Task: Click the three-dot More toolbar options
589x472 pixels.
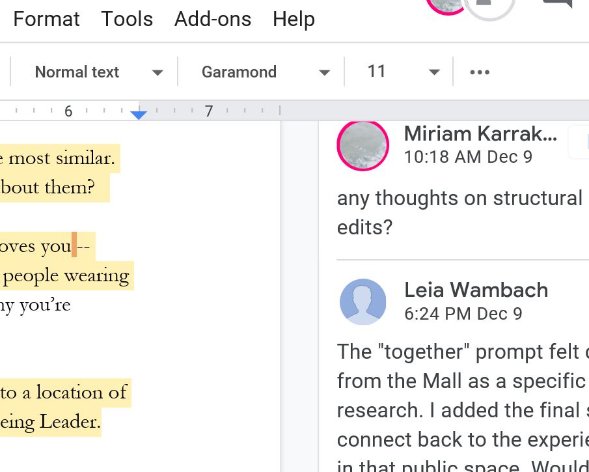Action: pos(480,72)
